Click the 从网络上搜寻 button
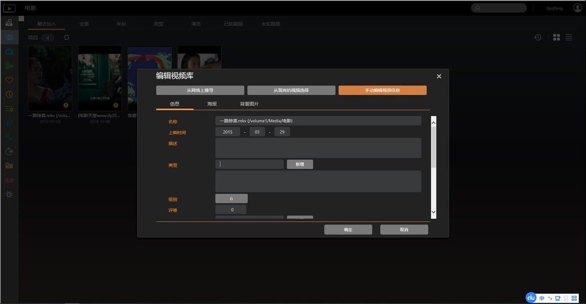Image resolution: width=586 pixels, height=304 pixels. coord(200,90)
